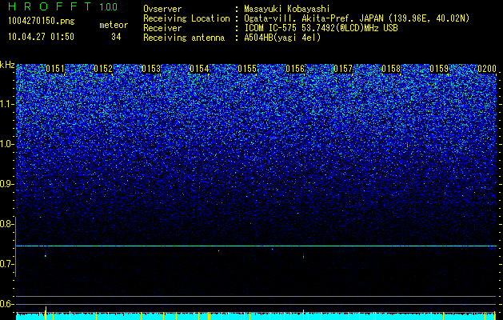503x320 pixels.
Task: Click the 0200 time marker
Action: pos(487,69)
